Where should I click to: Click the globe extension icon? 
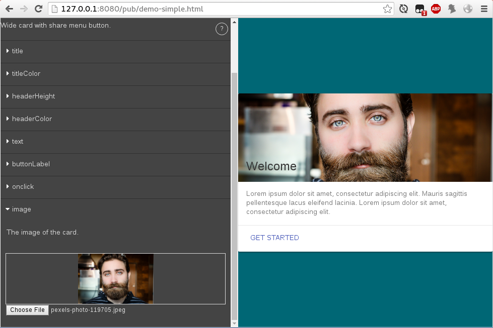(x=468, y=9)
